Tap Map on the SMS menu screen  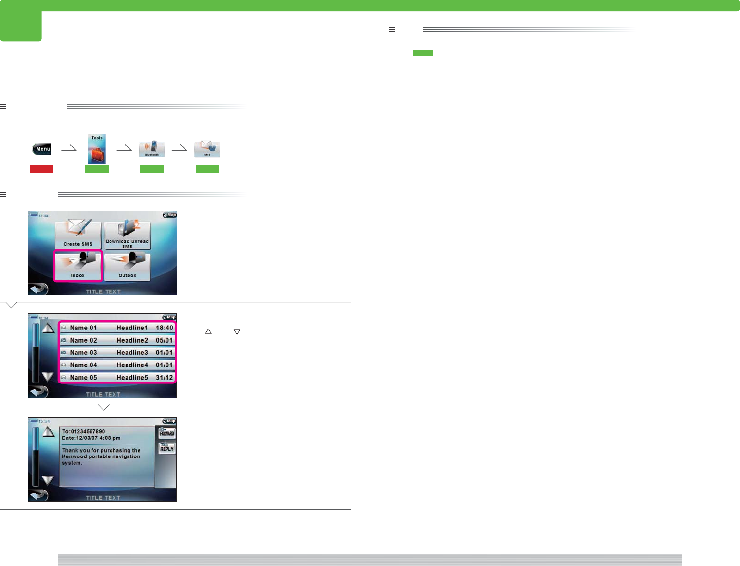coord(169,215)
